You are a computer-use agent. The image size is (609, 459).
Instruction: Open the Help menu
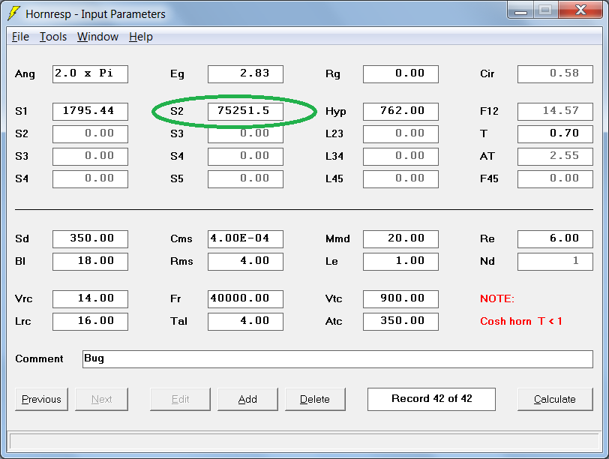(x=141, y=37)
